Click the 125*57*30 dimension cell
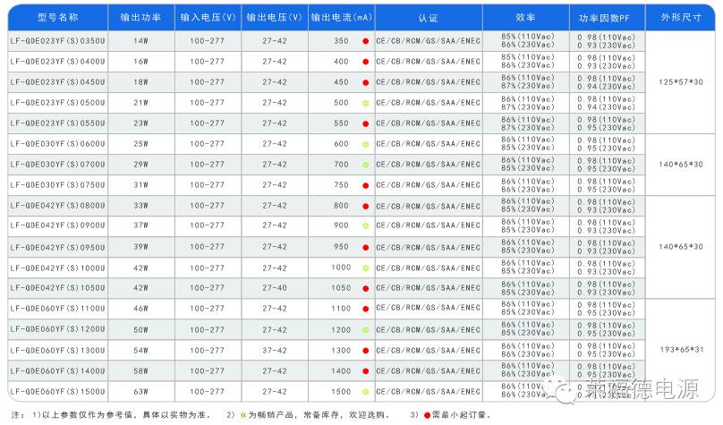 [x=681, y=82]
